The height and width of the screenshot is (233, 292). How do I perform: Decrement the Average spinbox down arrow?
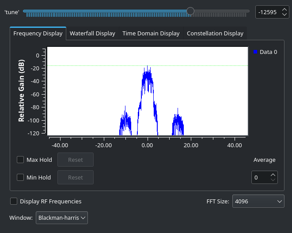tap(273, 180)
